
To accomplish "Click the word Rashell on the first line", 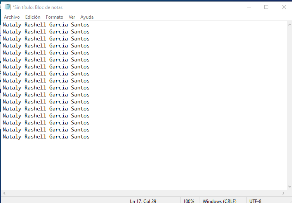I will (x=35, y=24).
